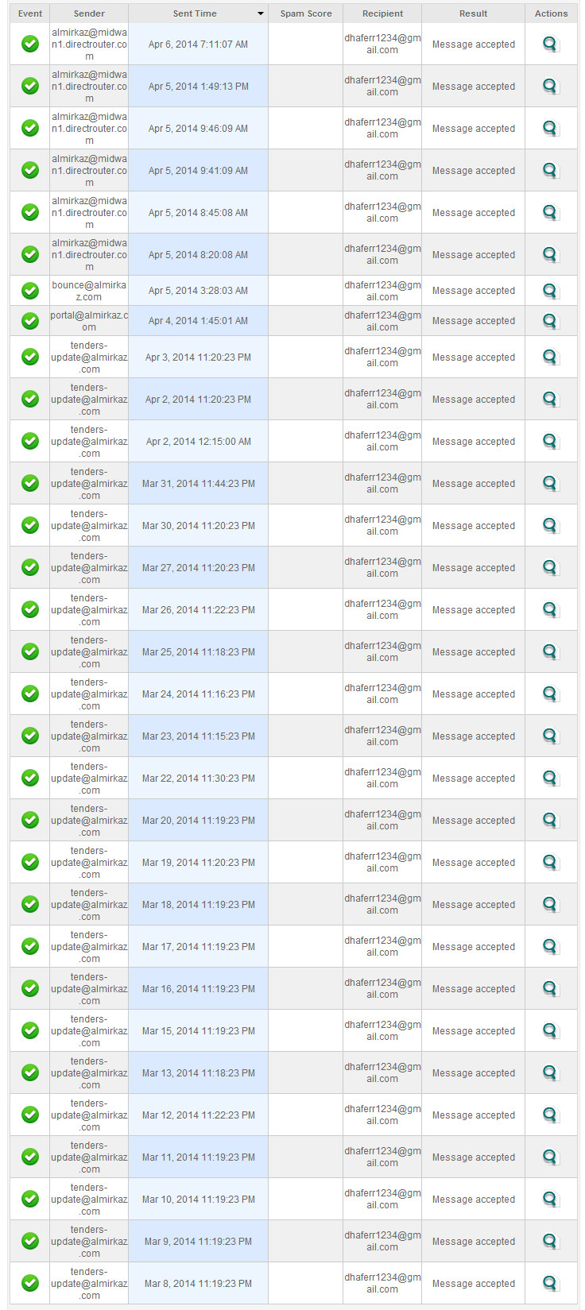This screenshot has width=585, height=1310.
Task: Click the view icon for Mar 16, 2014 11:19:23 PM
Action: (550, 989)
